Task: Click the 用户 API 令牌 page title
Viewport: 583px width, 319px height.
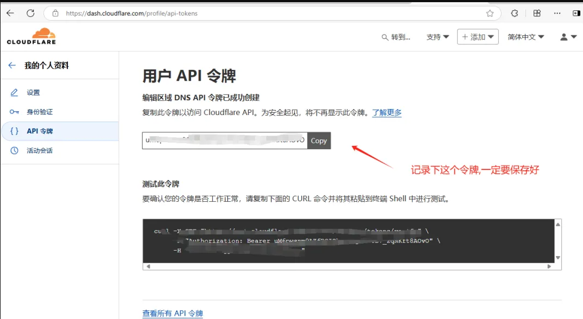Action: 189,75
